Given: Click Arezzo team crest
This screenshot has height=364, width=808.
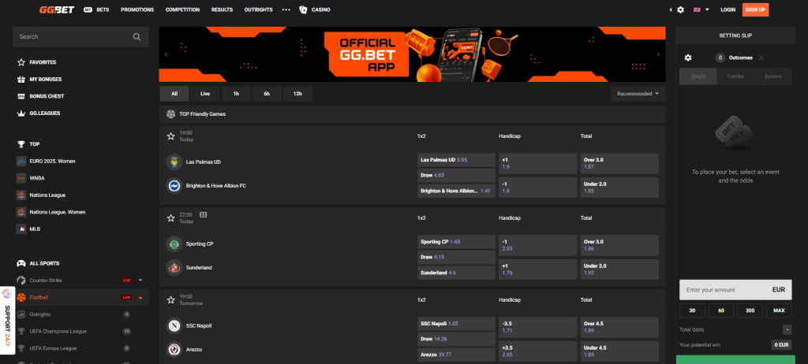Looking at the screenshot, I should 174,350.
